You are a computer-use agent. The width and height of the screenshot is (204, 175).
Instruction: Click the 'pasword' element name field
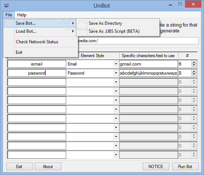[37, 73]
